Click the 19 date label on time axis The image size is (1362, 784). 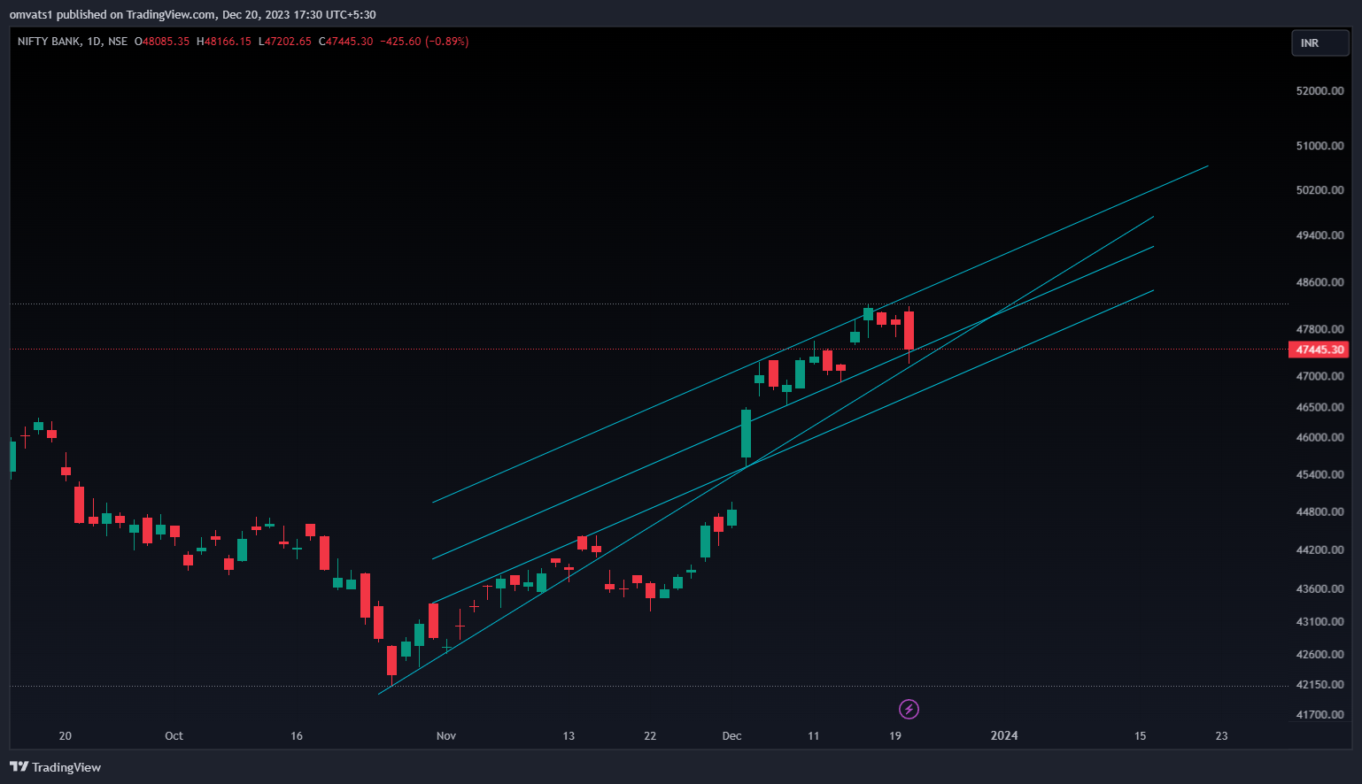[x=895, y=736]
